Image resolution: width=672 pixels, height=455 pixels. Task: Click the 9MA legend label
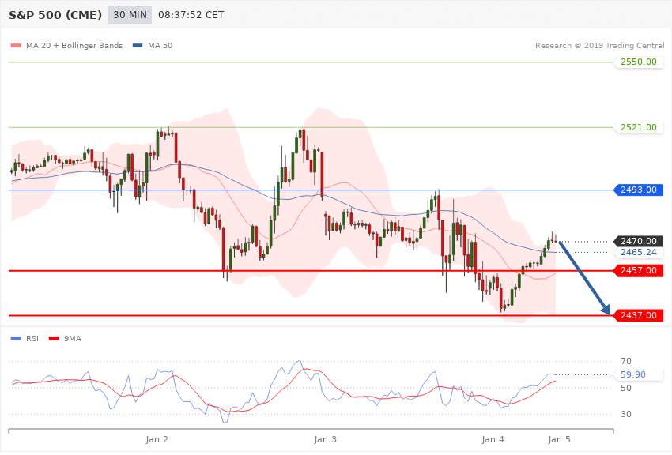tap(73, 339)
